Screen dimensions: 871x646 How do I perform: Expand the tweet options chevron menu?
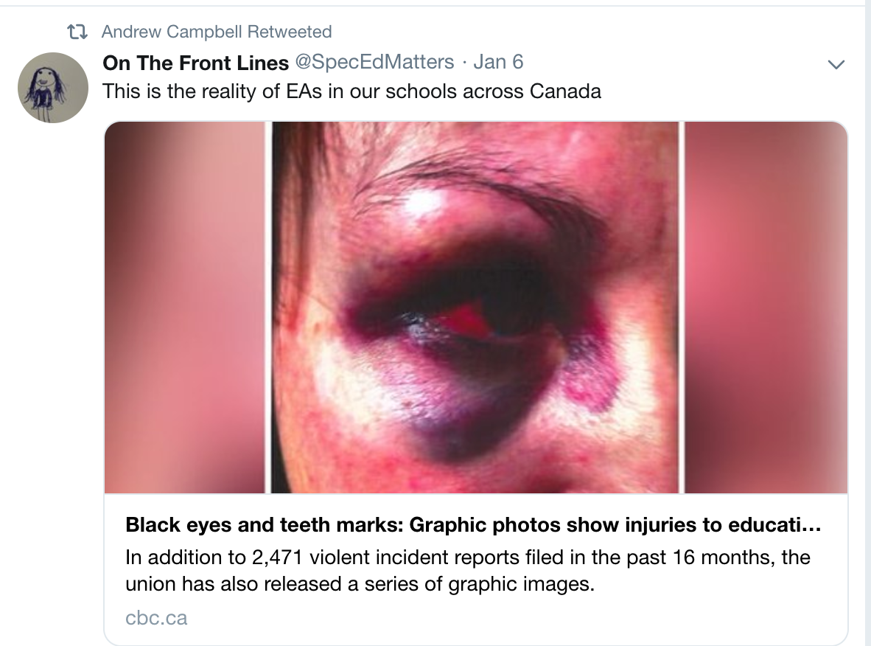click(x=836, y=64)
